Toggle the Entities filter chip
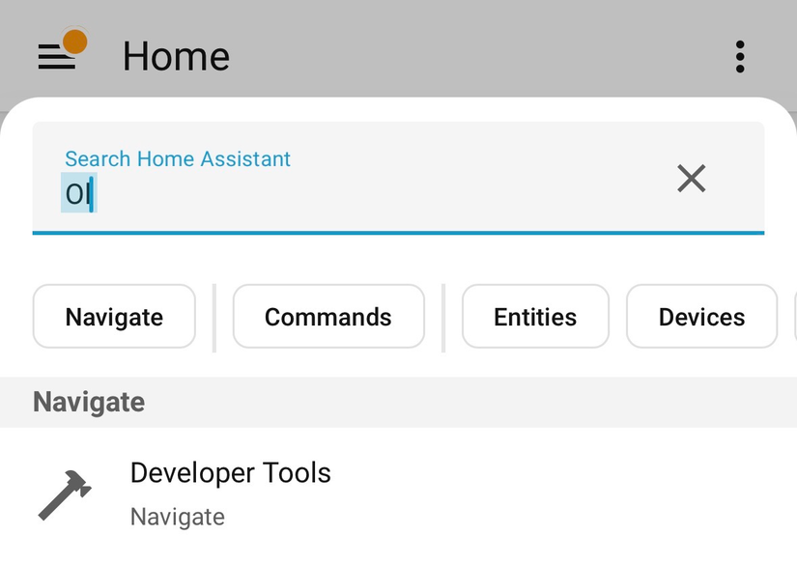 pyautogui.click(x=535, y=317)
